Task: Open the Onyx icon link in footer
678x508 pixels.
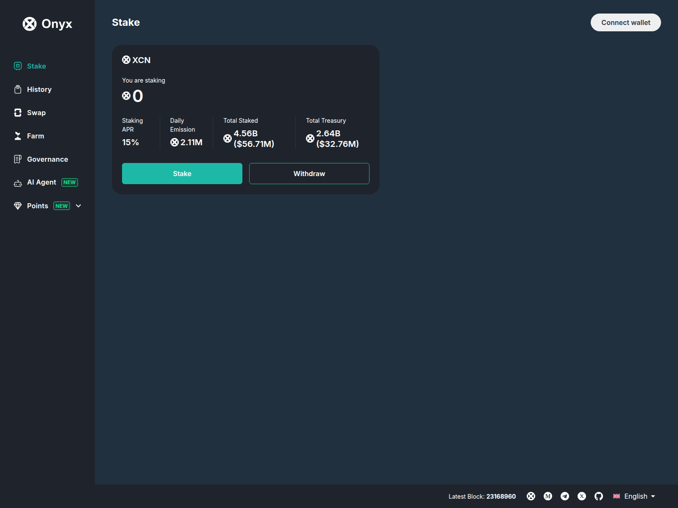Action: (531, 496)
